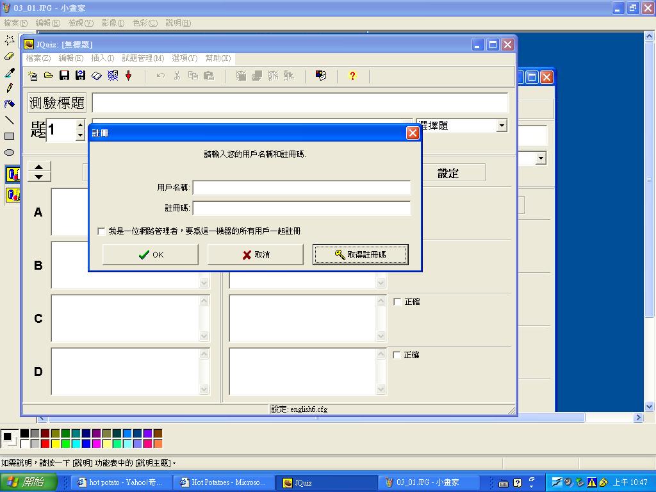Click the Save floppy disk icon in JQuiz
Image resolution: width=656 pixels, height=492 pixels.
click(64, 76)
